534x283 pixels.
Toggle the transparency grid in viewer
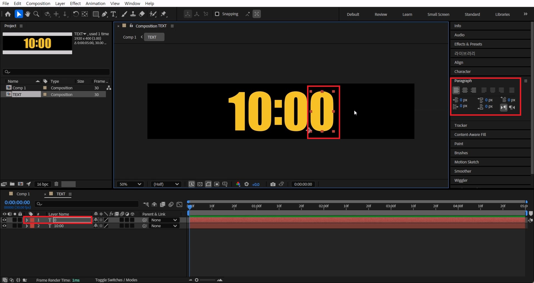pos(200,184)
